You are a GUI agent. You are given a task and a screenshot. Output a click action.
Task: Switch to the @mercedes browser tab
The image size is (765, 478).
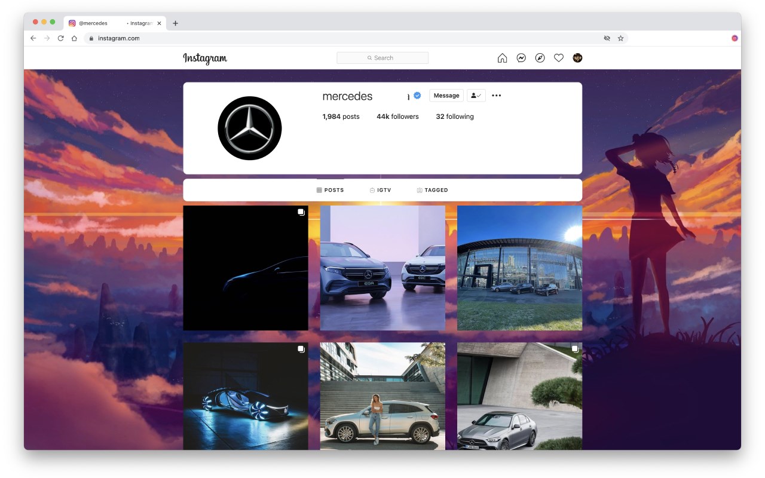pos(115,23)
